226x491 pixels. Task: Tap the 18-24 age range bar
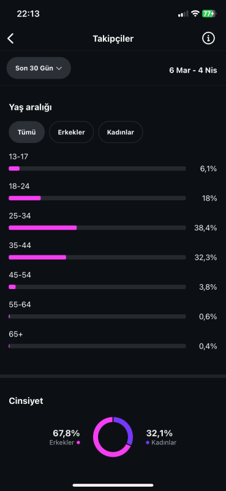(97, 198)
